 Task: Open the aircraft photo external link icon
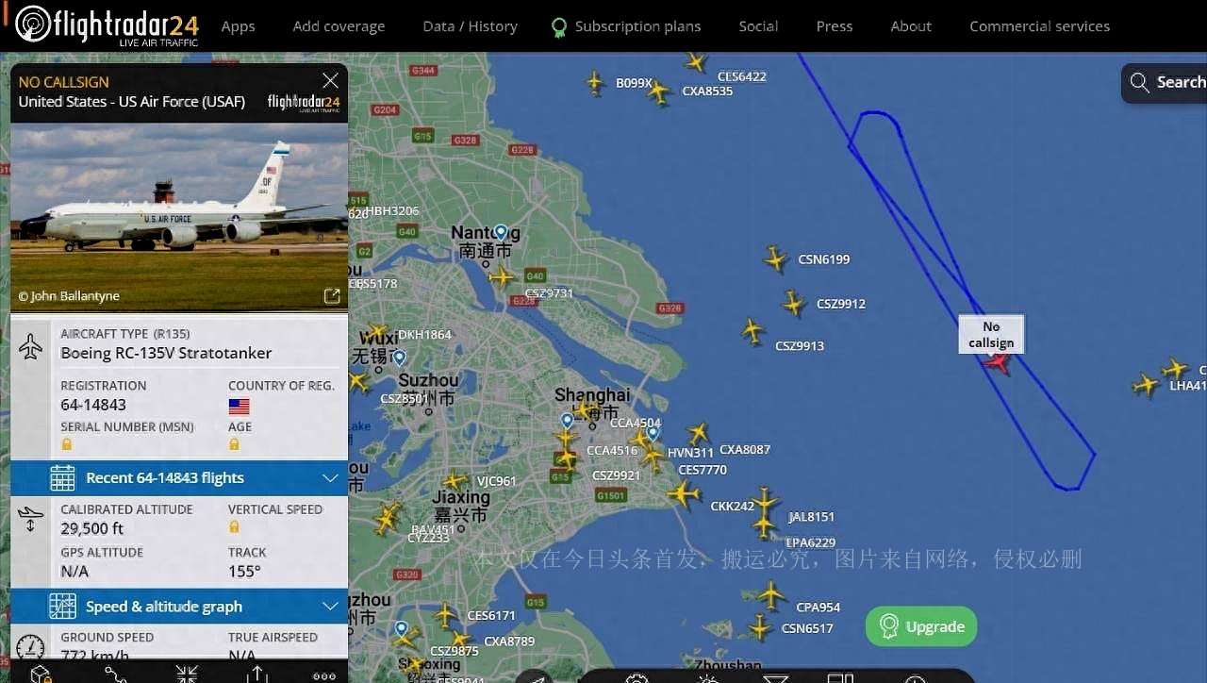click(x=332, y=296)
